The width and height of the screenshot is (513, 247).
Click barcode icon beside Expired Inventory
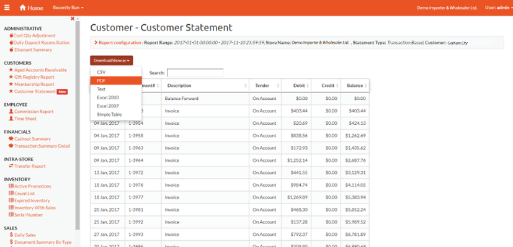pos(11,200)
